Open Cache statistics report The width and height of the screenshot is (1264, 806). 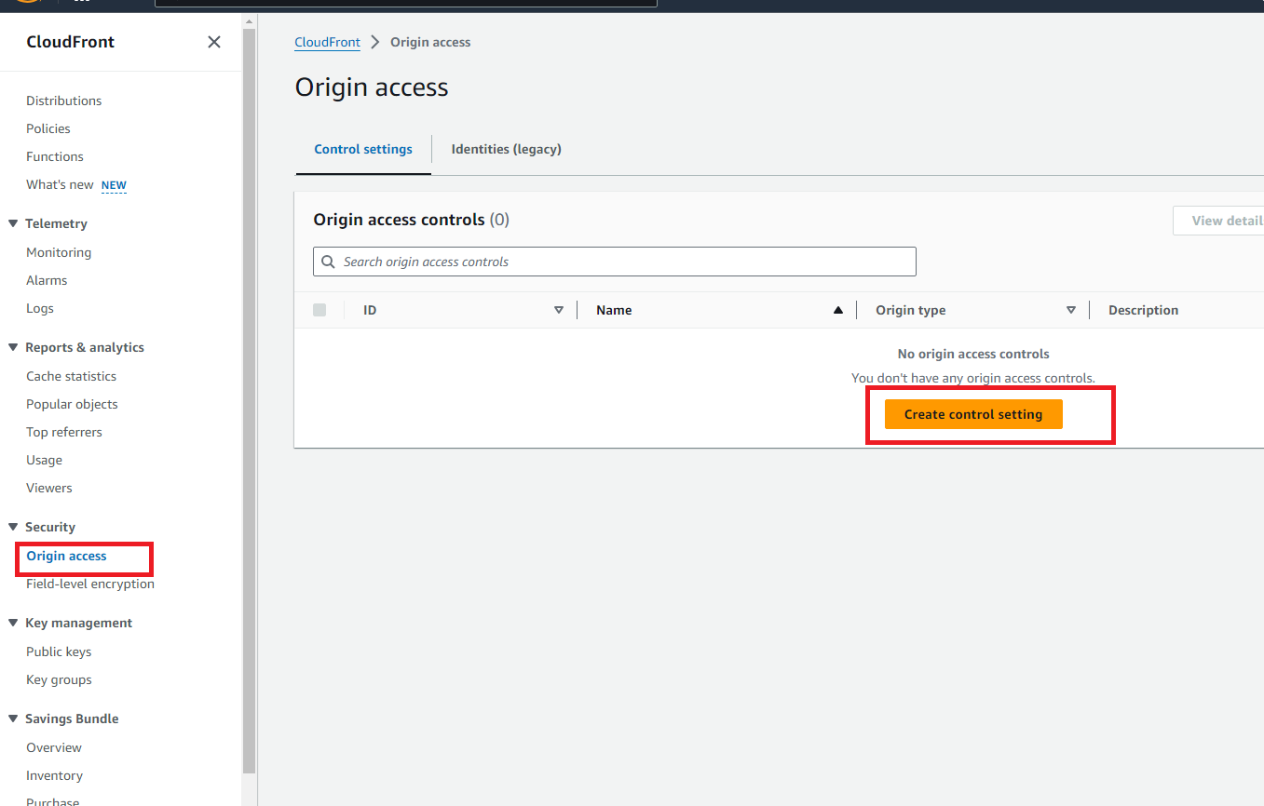(x=72, y=376)
